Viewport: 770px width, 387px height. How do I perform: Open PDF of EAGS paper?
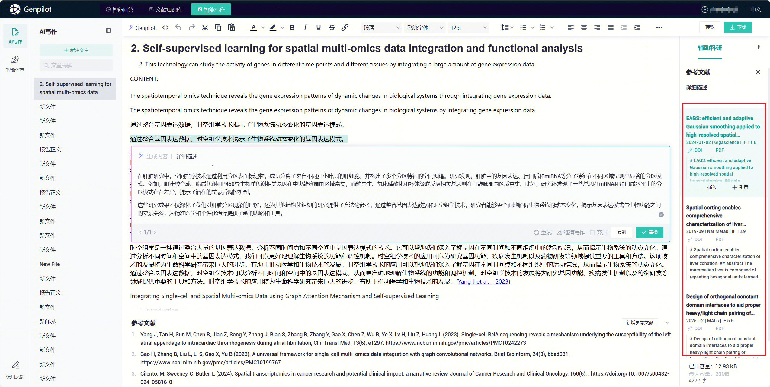tap(720, 150)
